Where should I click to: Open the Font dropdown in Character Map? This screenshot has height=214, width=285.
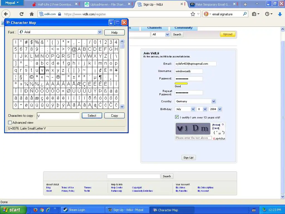(100, 32)
